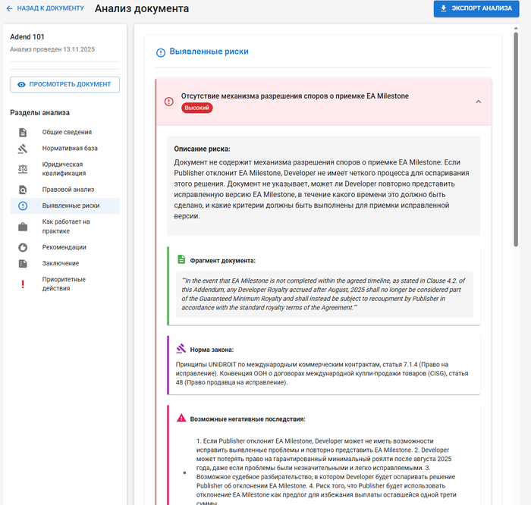Screen dimensions: 531x505
Task: Click the risk header title about EA Milestone
Action: click(x=294, y=96)
